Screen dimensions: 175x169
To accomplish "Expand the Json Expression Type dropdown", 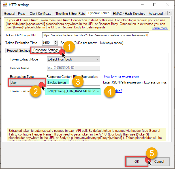I will pos(25,83).
